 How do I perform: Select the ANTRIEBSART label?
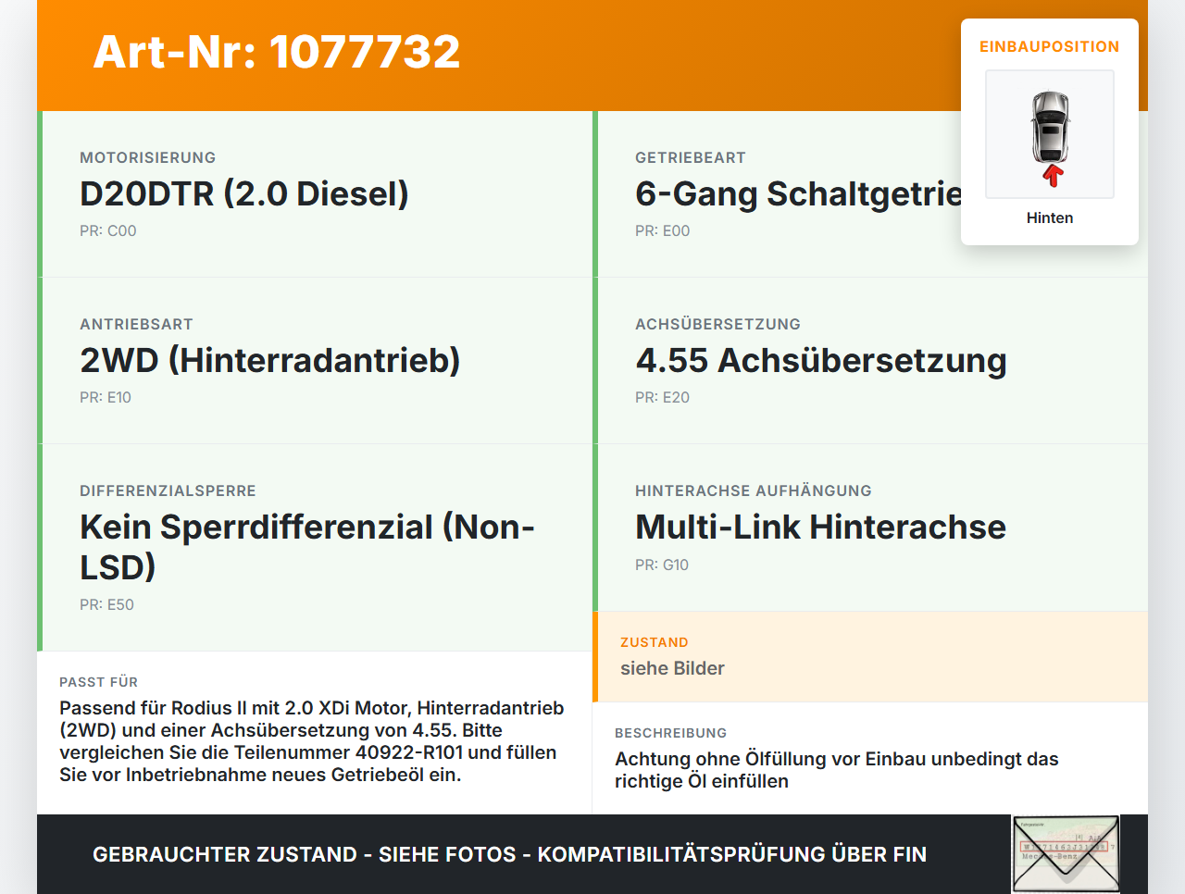click(x=136, y=324)
